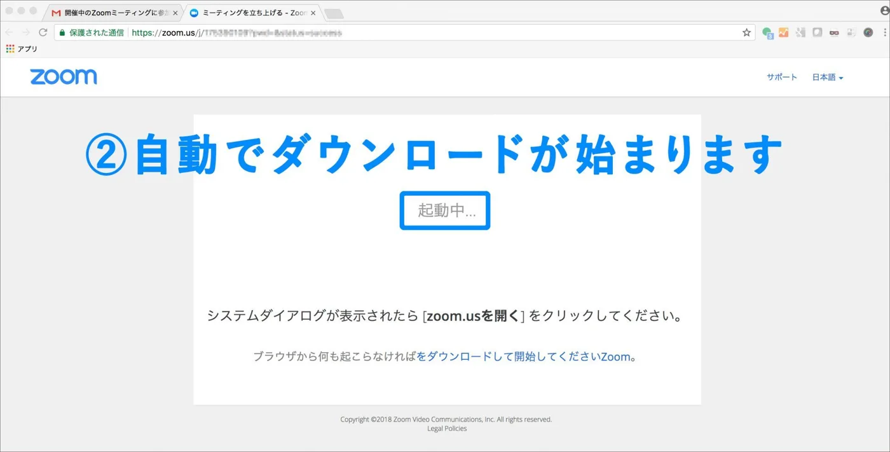This screenshot has height=452, width=890.
Task: Click the Zoom logo in the header
Action: [64, 76]
